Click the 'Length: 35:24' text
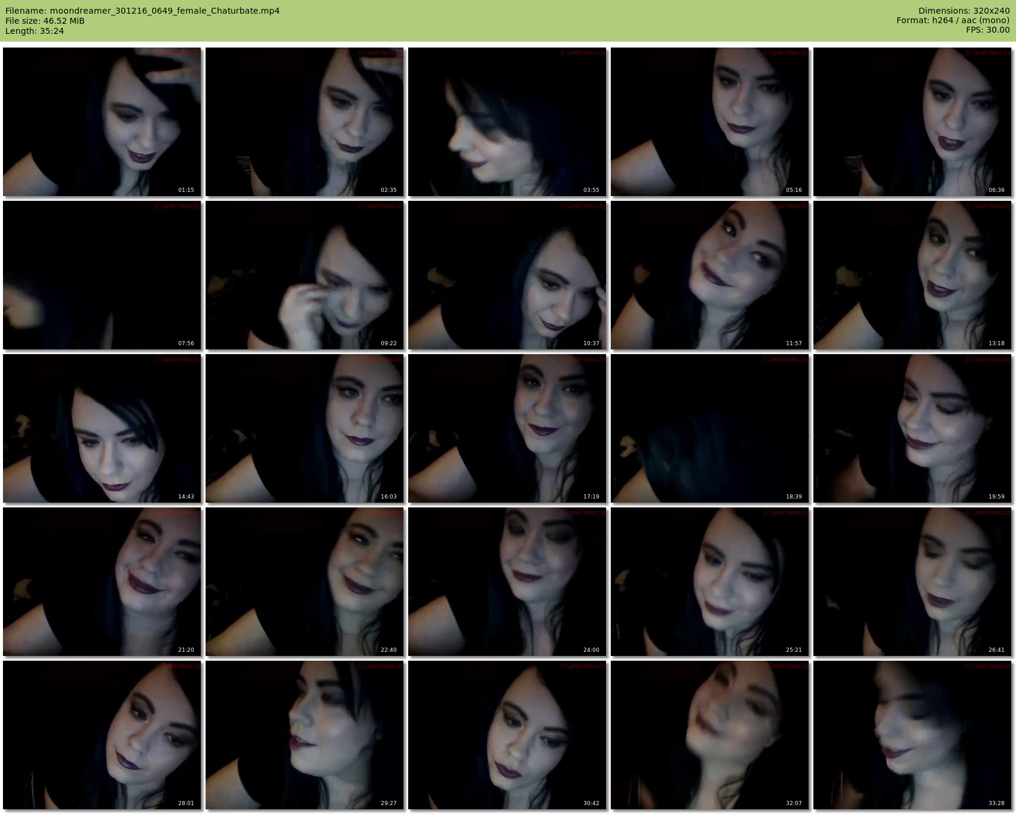Viewport: 1016px width, 814px height. pos(35,31)
